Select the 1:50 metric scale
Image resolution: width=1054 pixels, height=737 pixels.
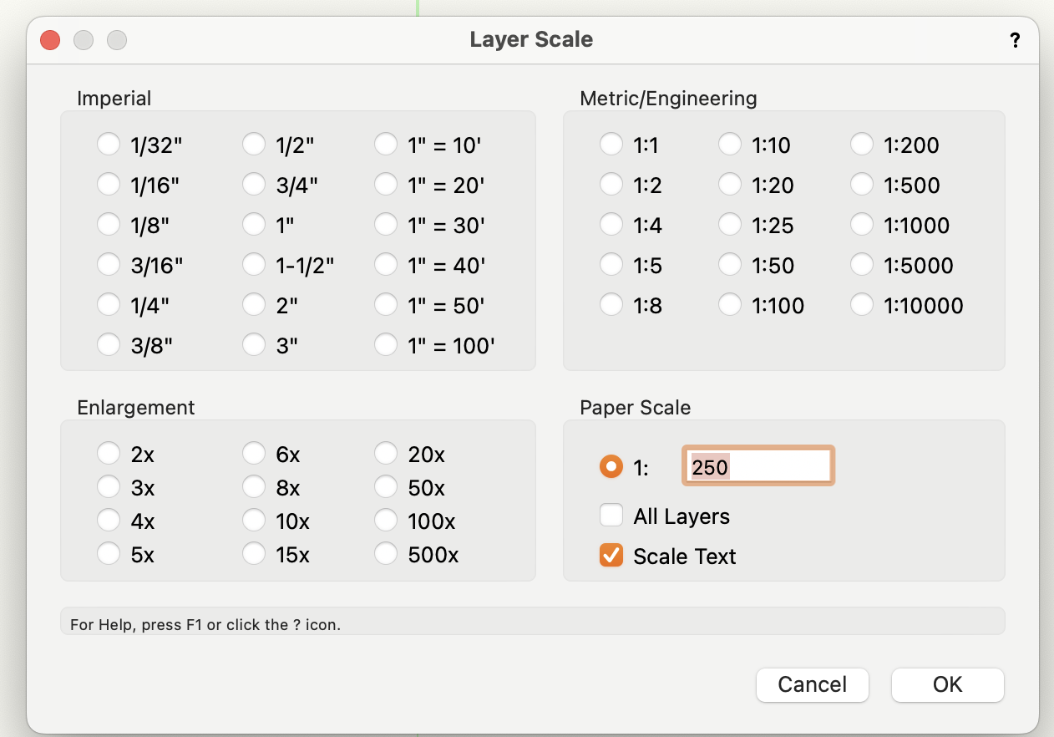[x=730, y=265]
